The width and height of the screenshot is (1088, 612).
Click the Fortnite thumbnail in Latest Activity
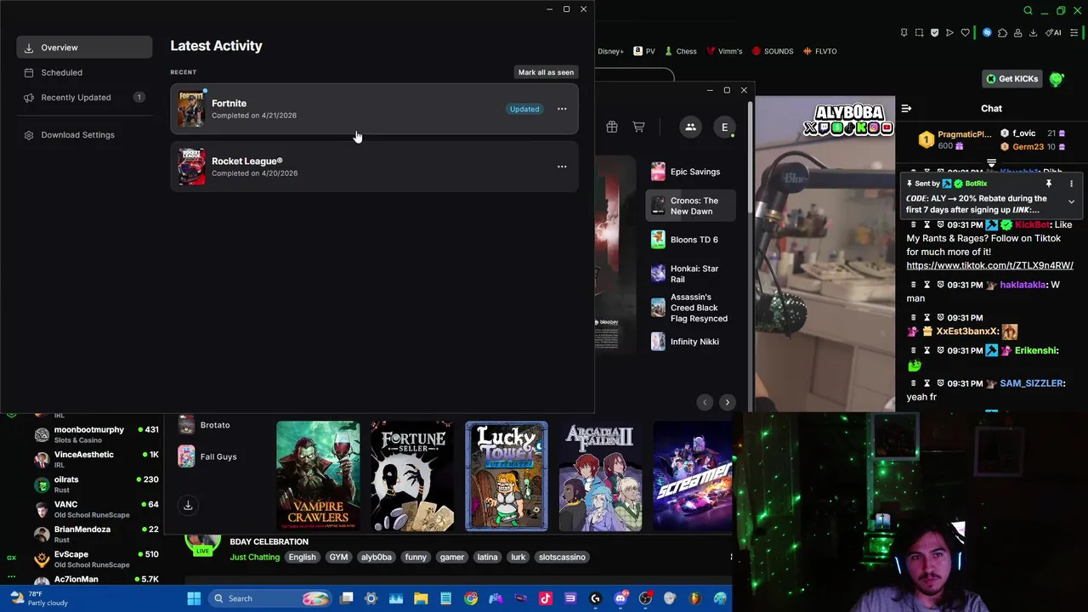[x=191, y=109]
